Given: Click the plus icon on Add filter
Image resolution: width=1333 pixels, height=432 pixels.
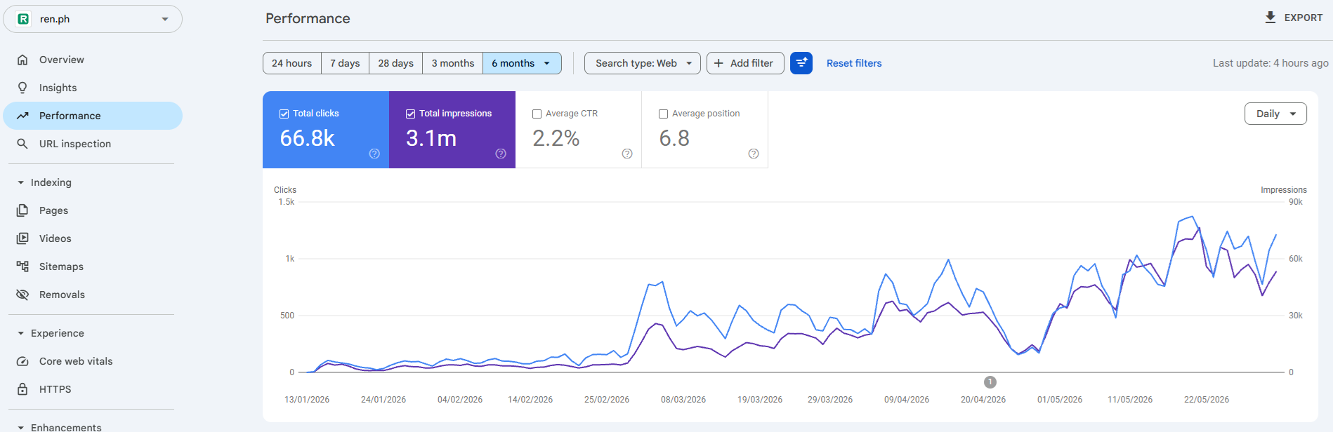Looking at the screenshot, I should 718,63.
